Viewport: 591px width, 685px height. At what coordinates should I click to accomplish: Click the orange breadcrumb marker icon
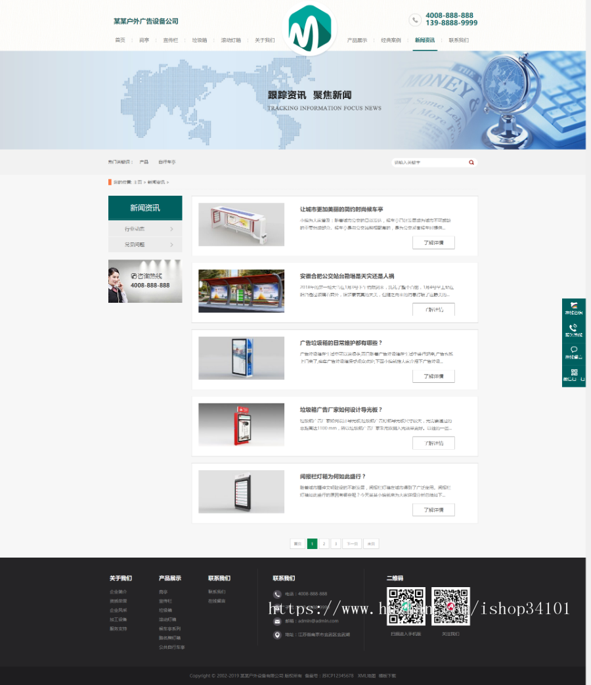(110, 182)
